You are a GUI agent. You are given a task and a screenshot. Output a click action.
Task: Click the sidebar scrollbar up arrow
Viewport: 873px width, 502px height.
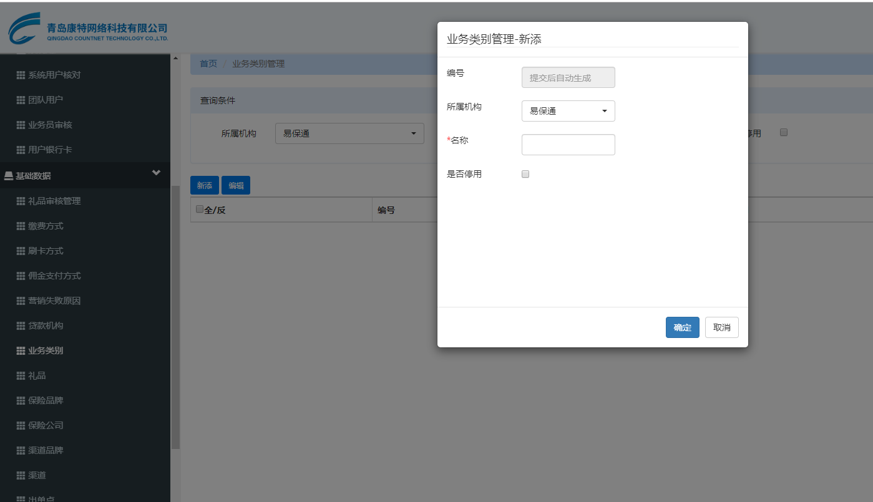(x=175, y=58)
